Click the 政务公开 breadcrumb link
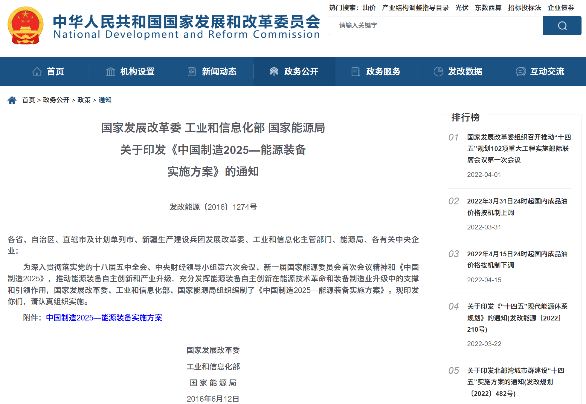Viewport: 586px width, 404px height. tap(56, 100)
